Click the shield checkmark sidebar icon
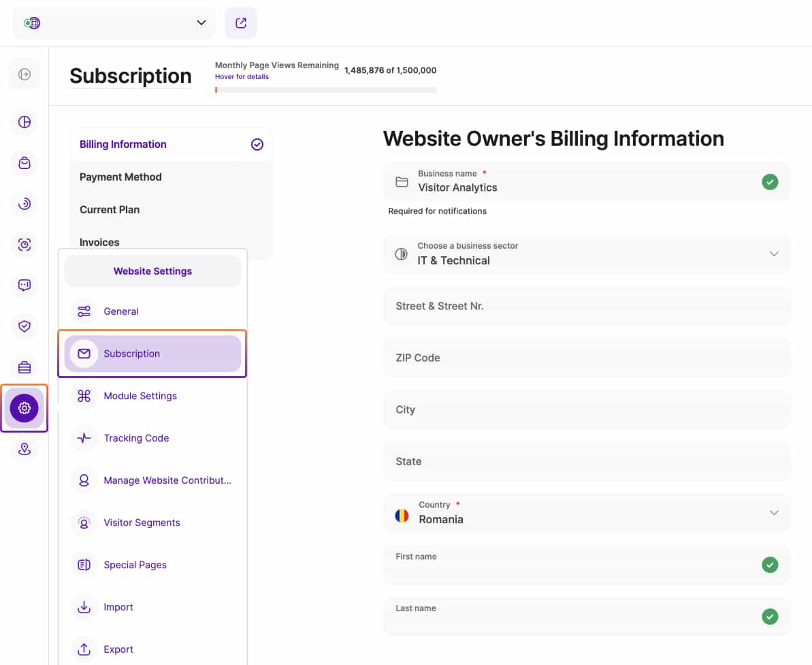The height and width of the screenshot is (665, 812). [x=25, y=326]
